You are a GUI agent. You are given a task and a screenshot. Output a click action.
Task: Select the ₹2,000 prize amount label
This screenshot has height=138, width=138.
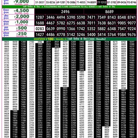(x=22, y=16)
